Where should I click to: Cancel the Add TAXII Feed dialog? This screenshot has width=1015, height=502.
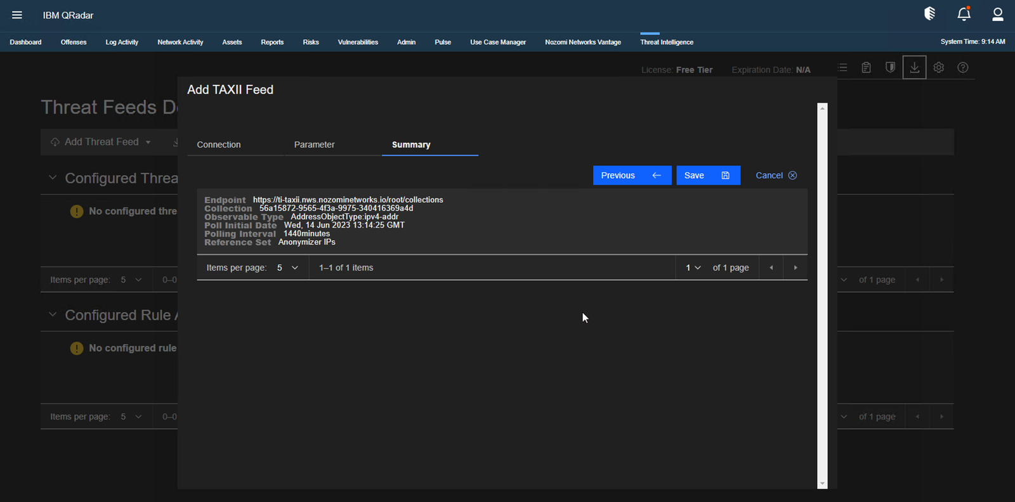(776, 176)
